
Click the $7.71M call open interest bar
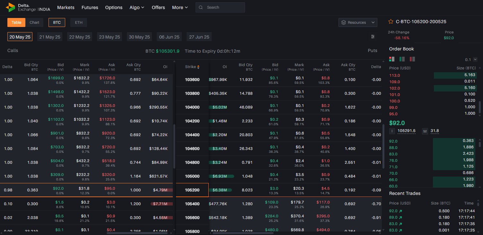(162, 204)
